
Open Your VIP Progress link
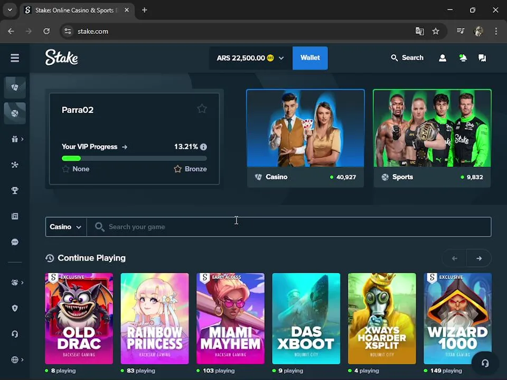tap(95, 147)
